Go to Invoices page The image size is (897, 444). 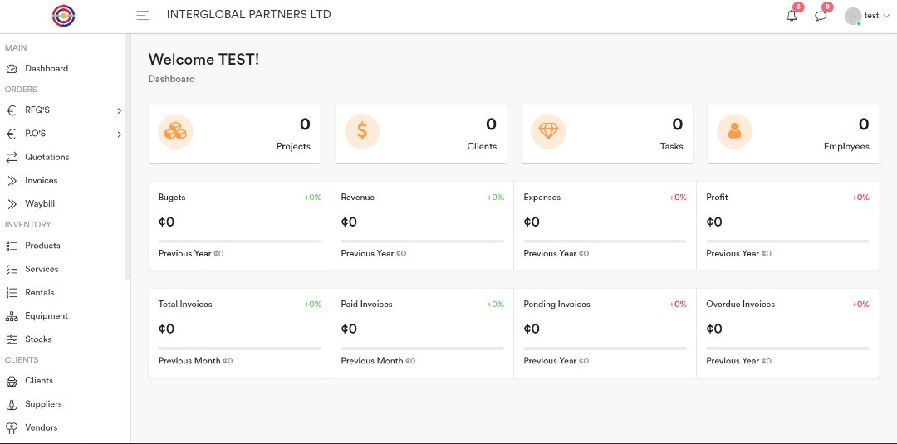point(41,180)
